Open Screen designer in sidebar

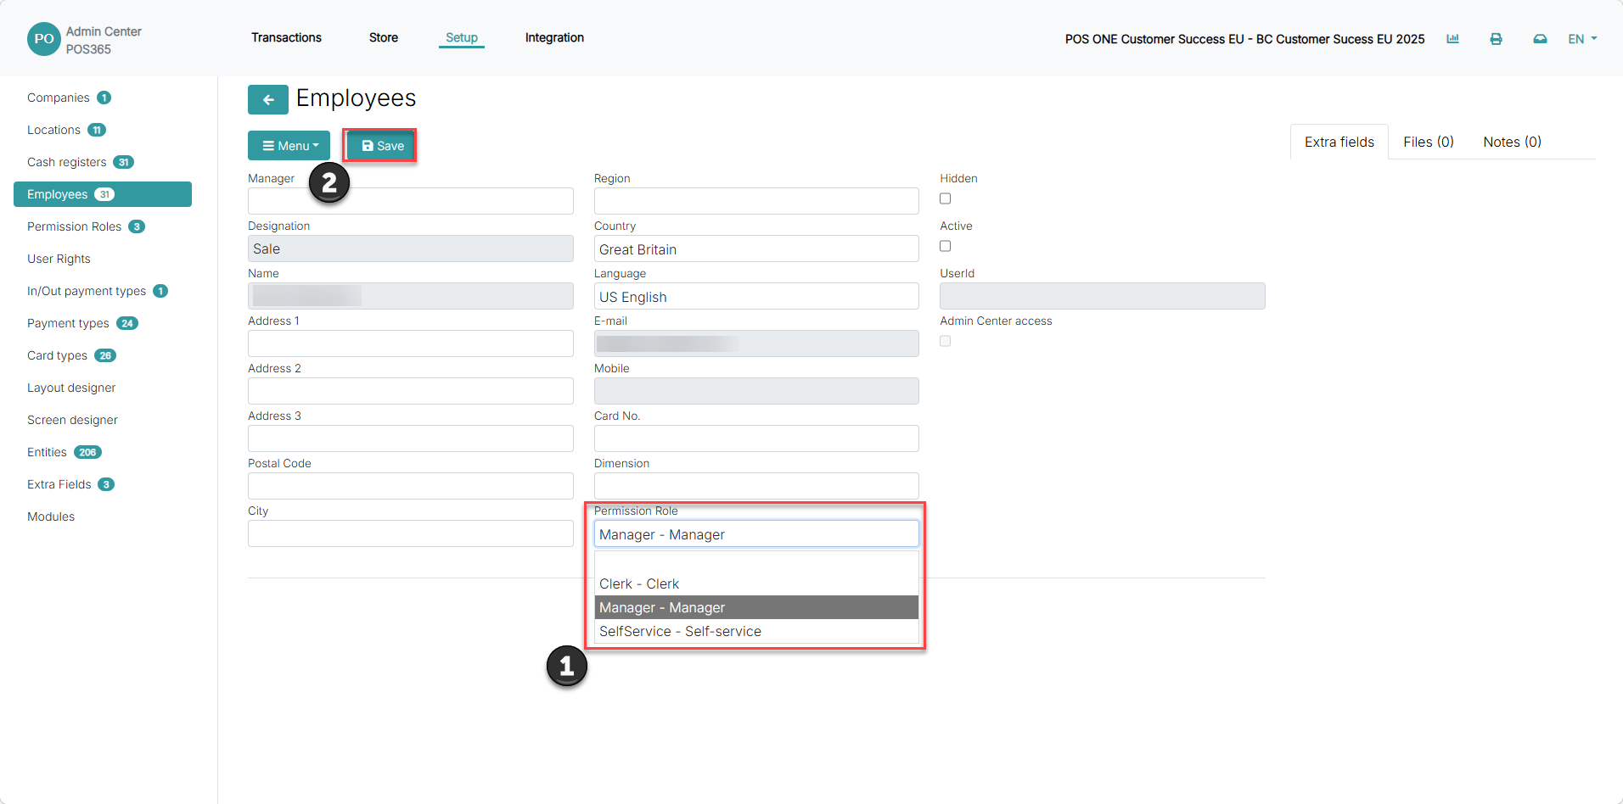pos(72,420)
